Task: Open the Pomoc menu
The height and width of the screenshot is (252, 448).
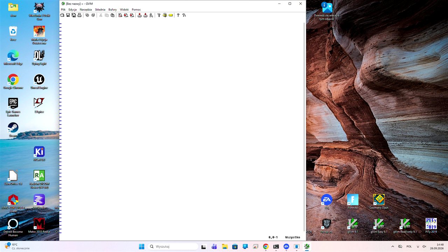Action: pyautogui.click(x=136, y=9)
